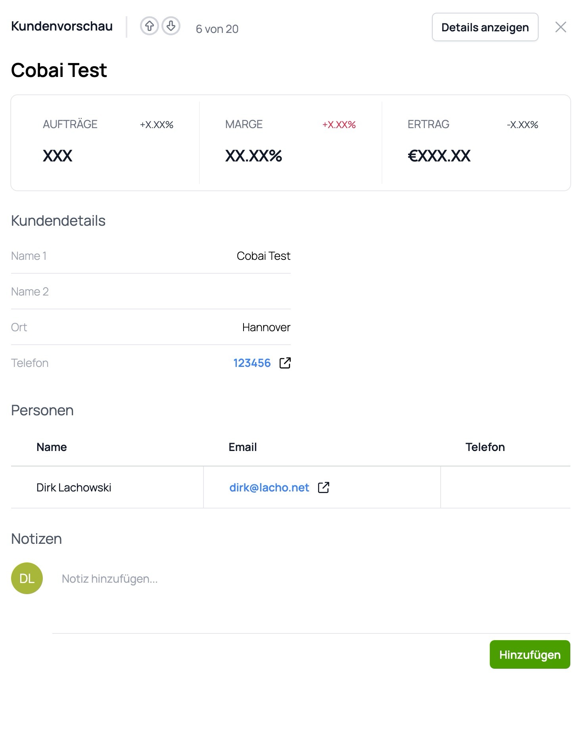Go to previous customer with up arrow

tap(149, 27)
